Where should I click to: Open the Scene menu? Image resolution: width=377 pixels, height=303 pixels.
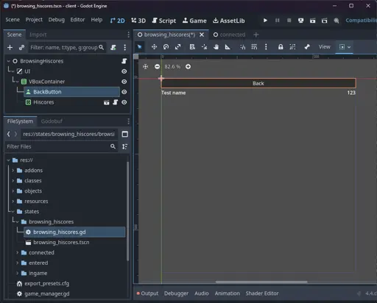coord(13,20)
